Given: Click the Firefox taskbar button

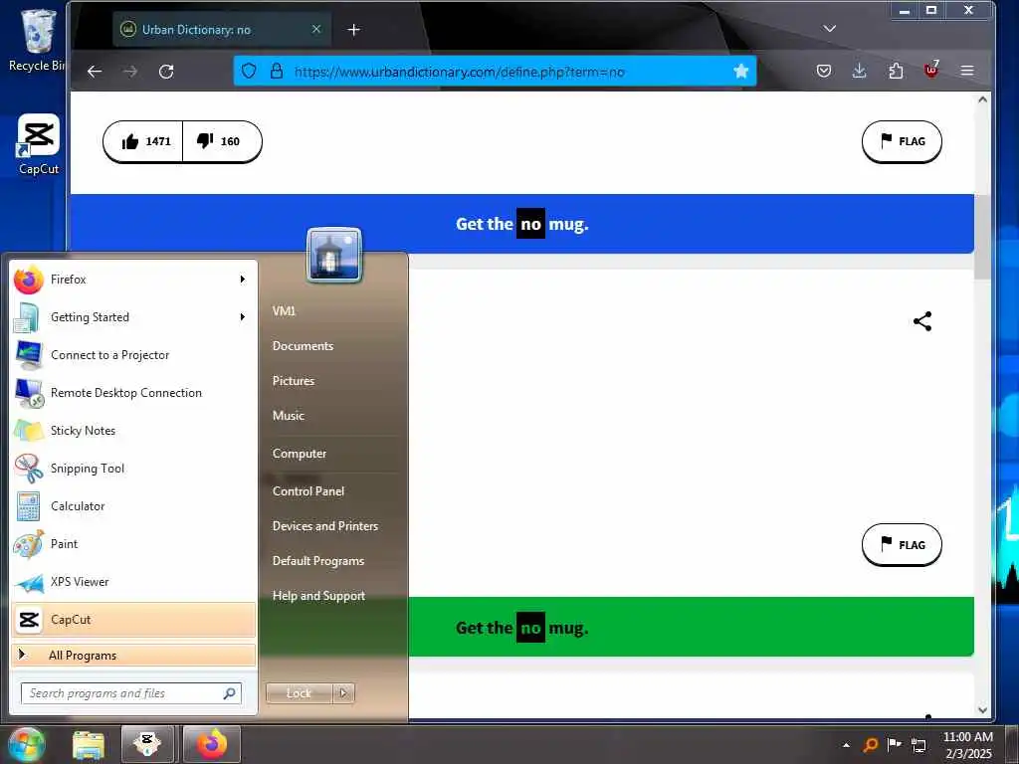Looking at the screenshot, I should [x=212, y=744].
